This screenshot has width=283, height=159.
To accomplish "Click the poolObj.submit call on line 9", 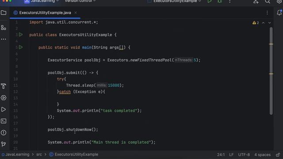I will point(64,72).
